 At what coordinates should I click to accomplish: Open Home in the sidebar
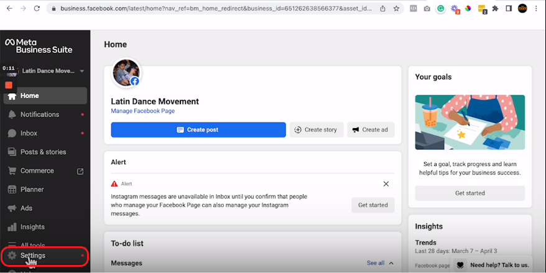pyautogui.click(x=45, y=96)
